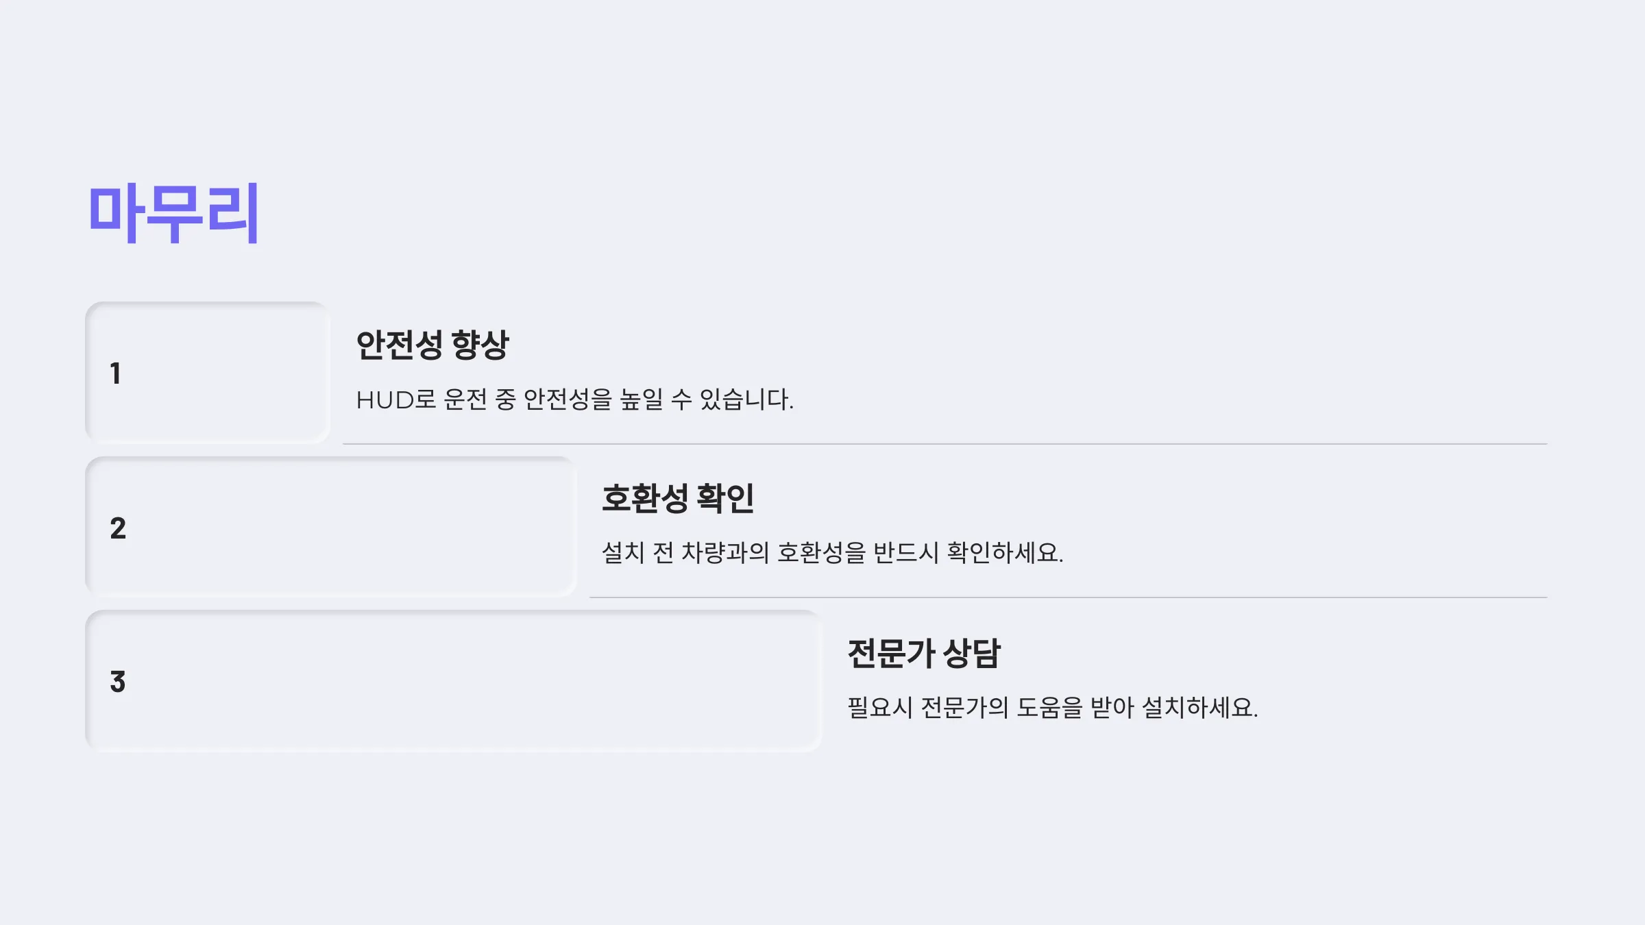This screenshot has width=1645, height=925.
Task: Click the number 1 inside the first card
Action: coord(116,373)
